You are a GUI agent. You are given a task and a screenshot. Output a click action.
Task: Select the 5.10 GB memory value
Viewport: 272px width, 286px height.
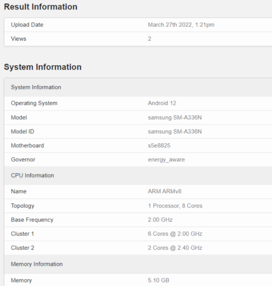pyautogui.click(x=158, y=280)
